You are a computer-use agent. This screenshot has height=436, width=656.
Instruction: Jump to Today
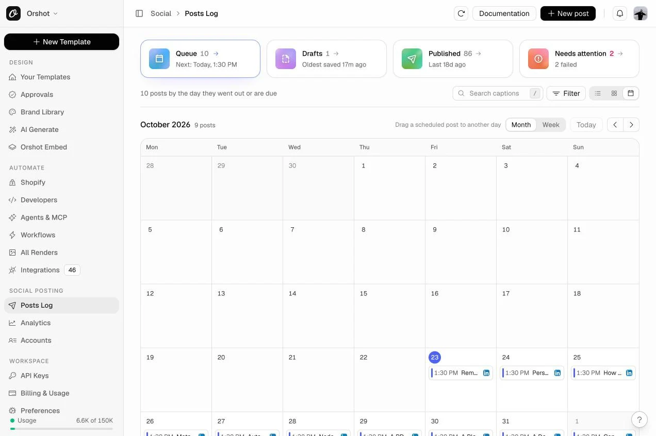click(x=586, y=125)
